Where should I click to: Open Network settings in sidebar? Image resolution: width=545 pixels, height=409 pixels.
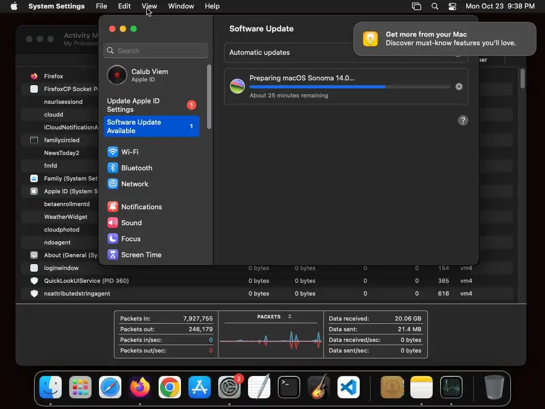152,184
